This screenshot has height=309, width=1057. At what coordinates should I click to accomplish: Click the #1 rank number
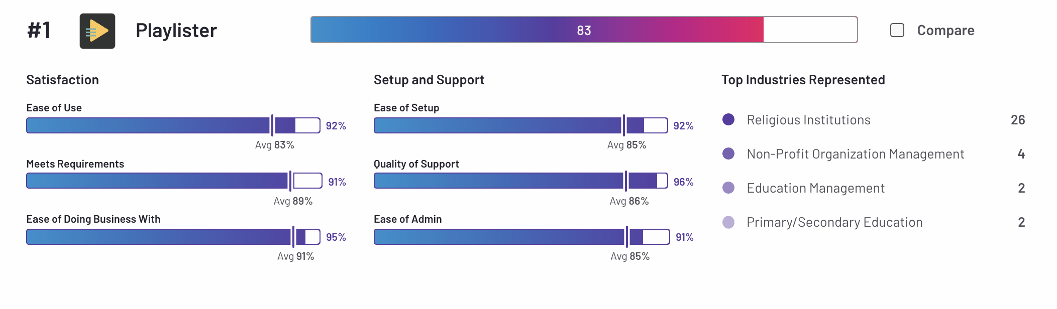(x=39, y=31)
